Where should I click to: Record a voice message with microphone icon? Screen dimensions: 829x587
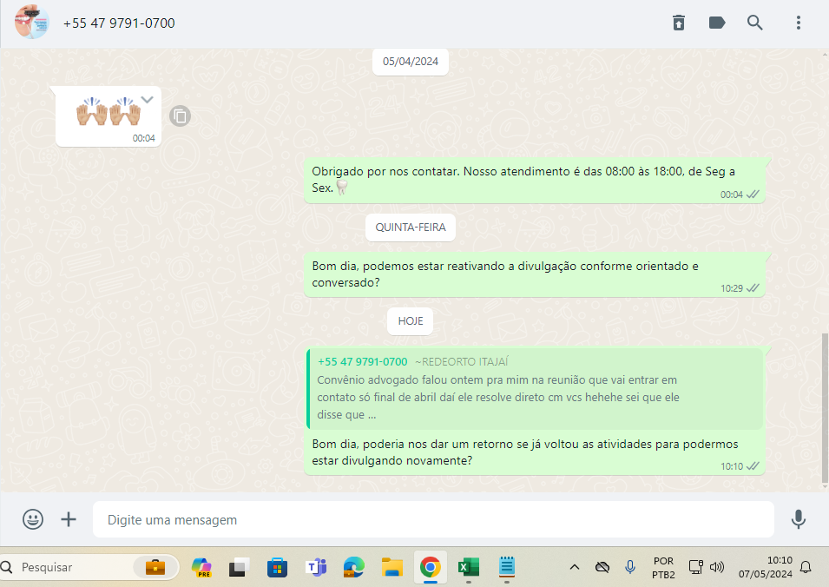(799, 519)
